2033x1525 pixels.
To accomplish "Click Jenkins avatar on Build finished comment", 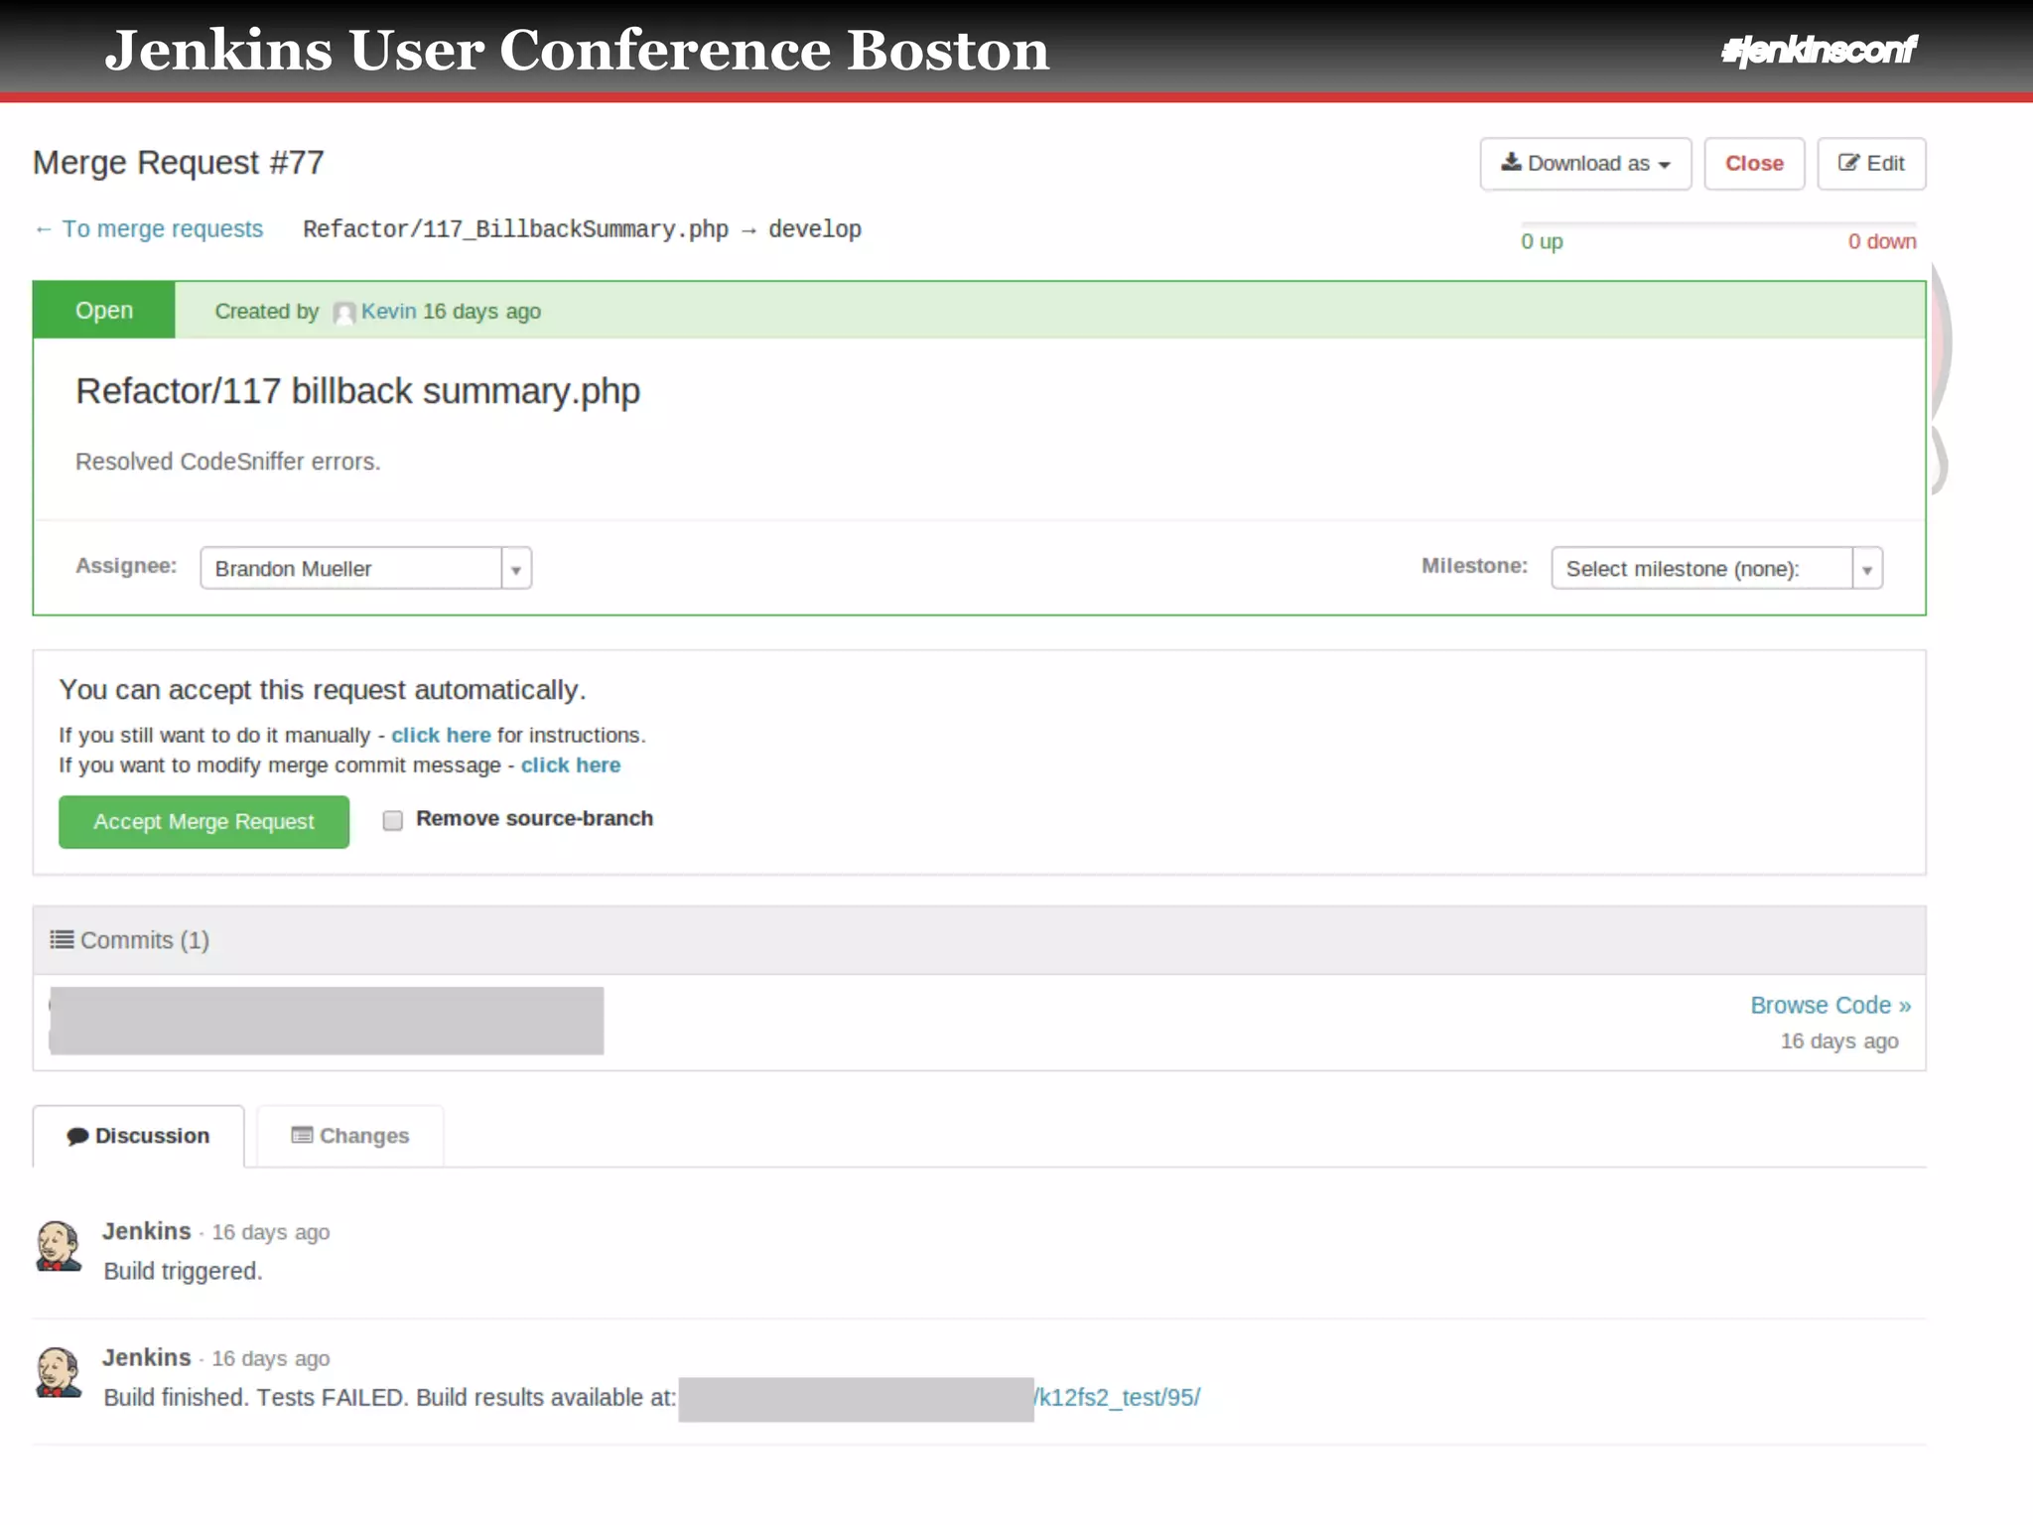I will [x=59, y=1372].
